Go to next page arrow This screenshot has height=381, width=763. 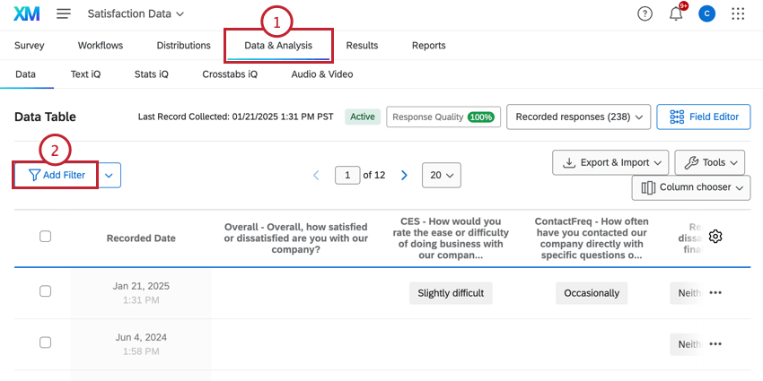click(x=404, y=175)
